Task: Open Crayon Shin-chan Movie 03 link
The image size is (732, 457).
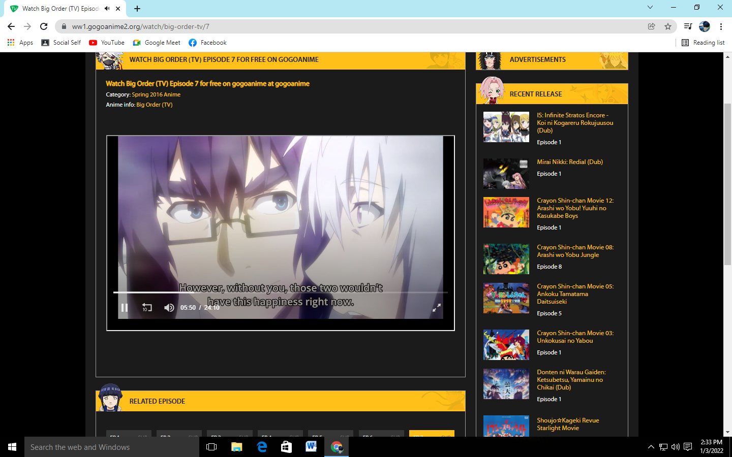Action: click(575, 337)
